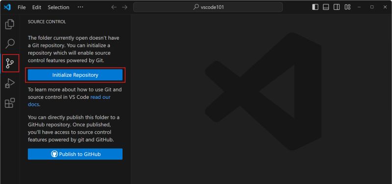The width and height of the screenshot is (392, 184).
Task: Toggle the primary side bar layout icon
Action: pyautogui.click(x=315, y=7)
